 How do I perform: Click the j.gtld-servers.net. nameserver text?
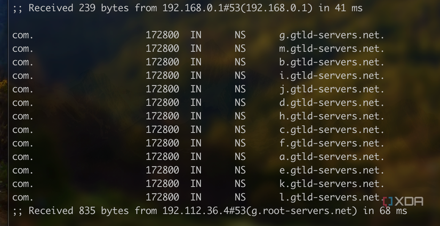331,89
